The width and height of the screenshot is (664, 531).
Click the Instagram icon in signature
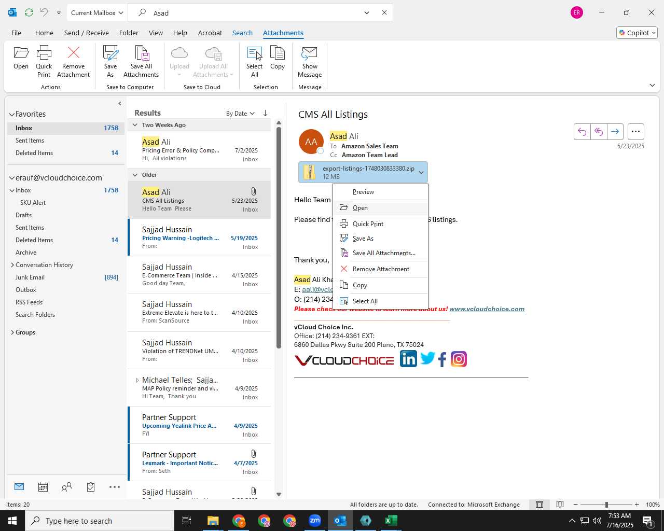point(459,359)
